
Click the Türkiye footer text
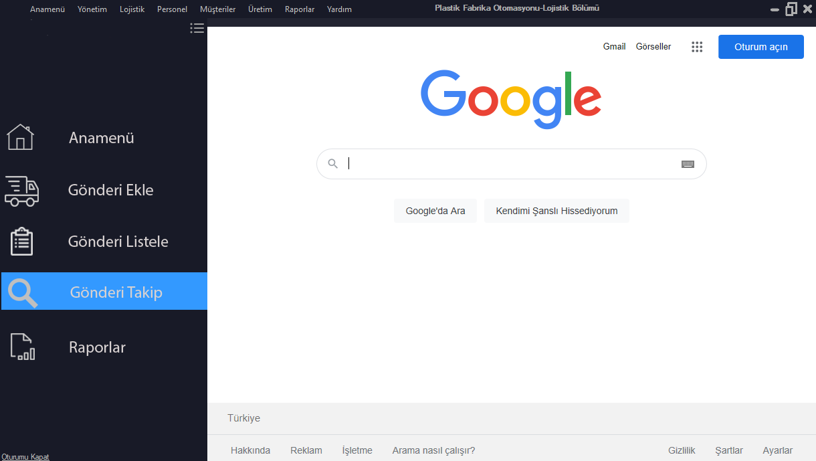tap(244, 418)
